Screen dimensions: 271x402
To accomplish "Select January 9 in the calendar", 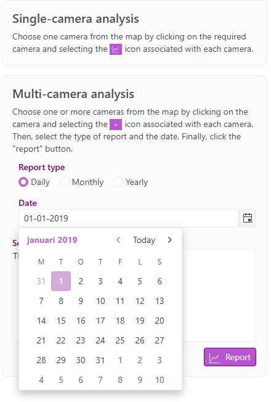I will pyautogui.click(x=81, y=301).
